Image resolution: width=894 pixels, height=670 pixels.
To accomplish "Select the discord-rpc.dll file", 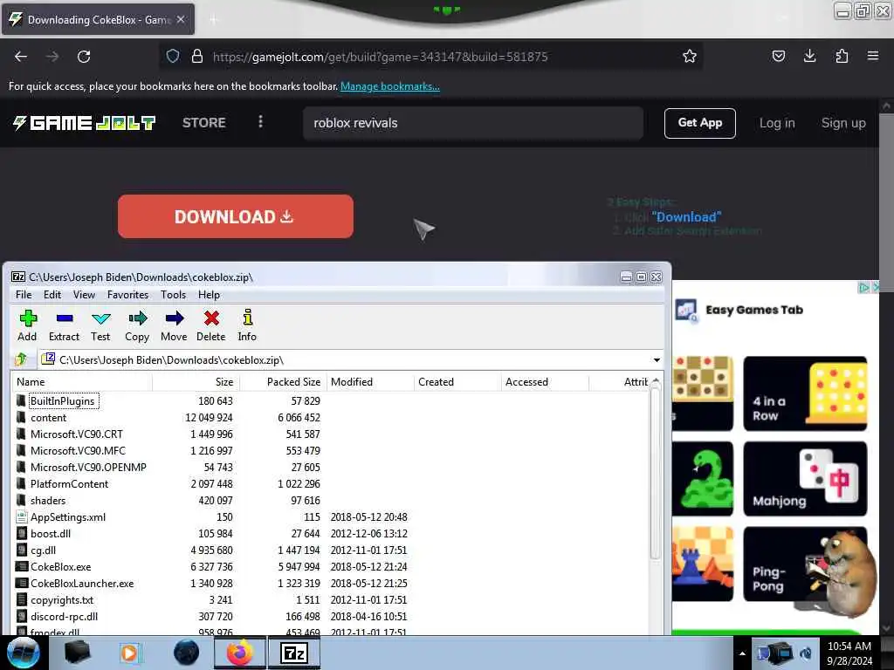I will (x=64, y=617).
